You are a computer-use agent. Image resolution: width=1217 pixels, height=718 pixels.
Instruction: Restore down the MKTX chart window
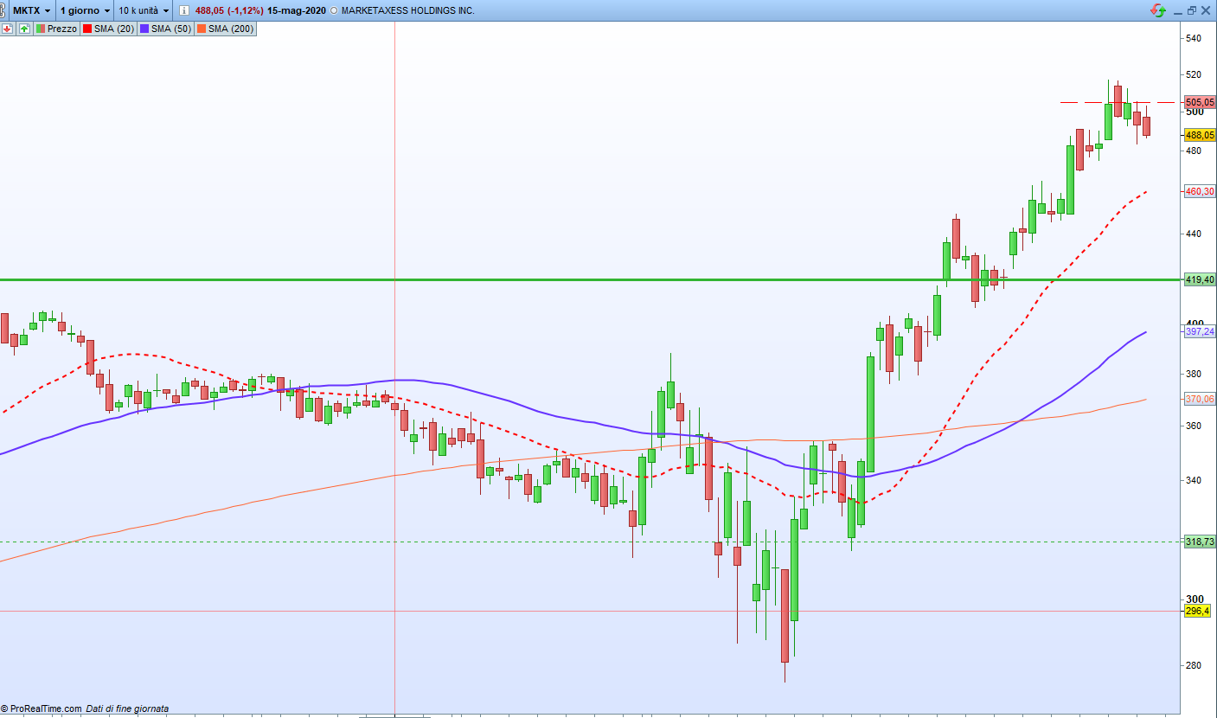pos(1191,10)
